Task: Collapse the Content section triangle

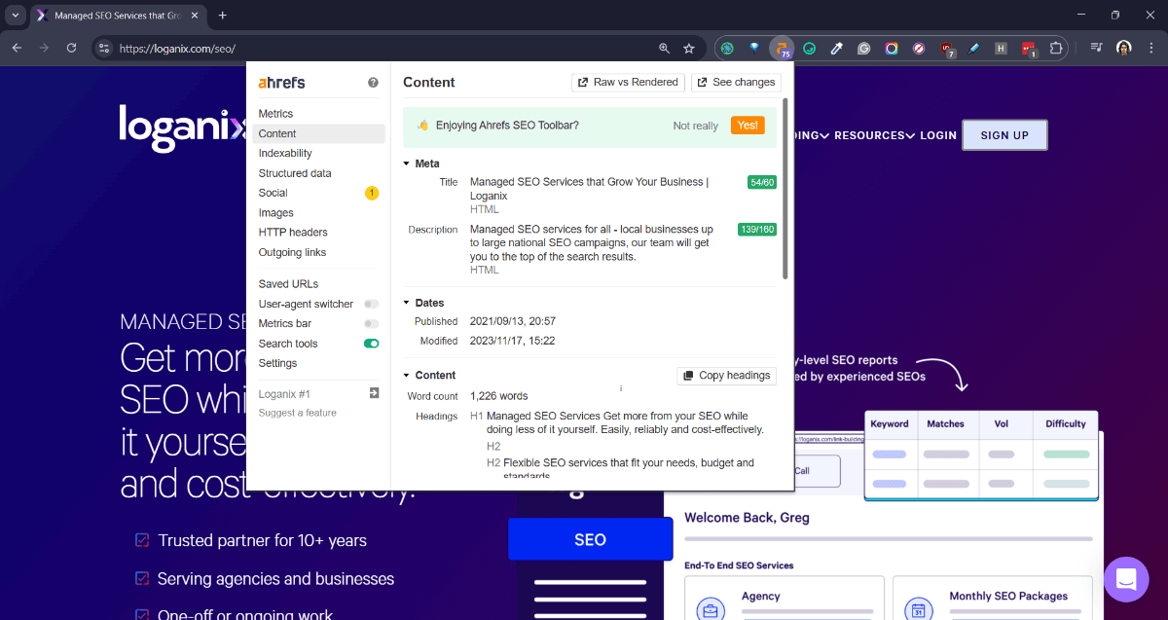Action: point(407,375)
